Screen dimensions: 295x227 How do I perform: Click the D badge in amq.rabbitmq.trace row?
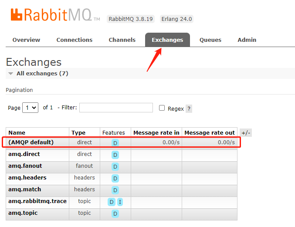pyautogui.click(x=112, y=202)
